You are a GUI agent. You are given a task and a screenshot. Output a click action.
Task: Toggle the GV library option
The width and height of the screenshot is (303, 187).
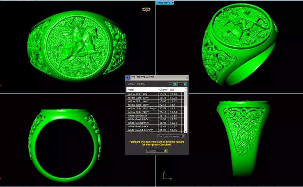[x=172, y=84]
